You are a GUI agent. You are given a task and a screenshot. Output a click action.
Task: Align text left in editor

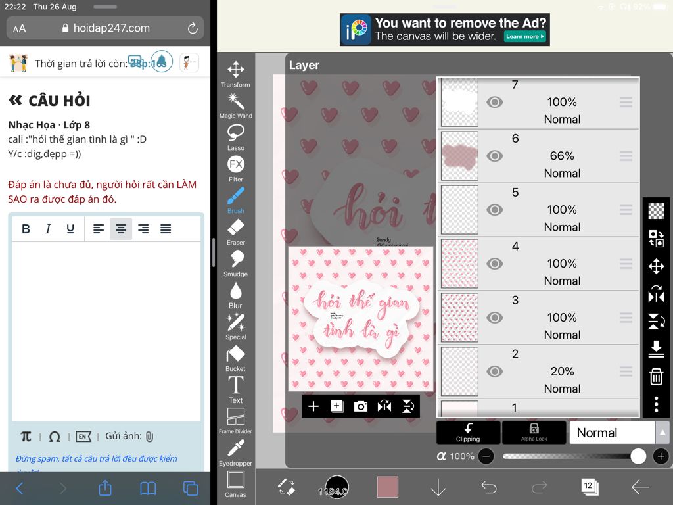[x=99, y=229]
